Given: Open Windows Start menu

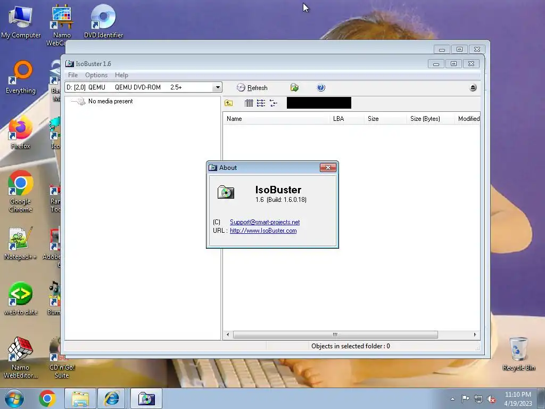Looking at the screenshot, I should click(14, 398).
